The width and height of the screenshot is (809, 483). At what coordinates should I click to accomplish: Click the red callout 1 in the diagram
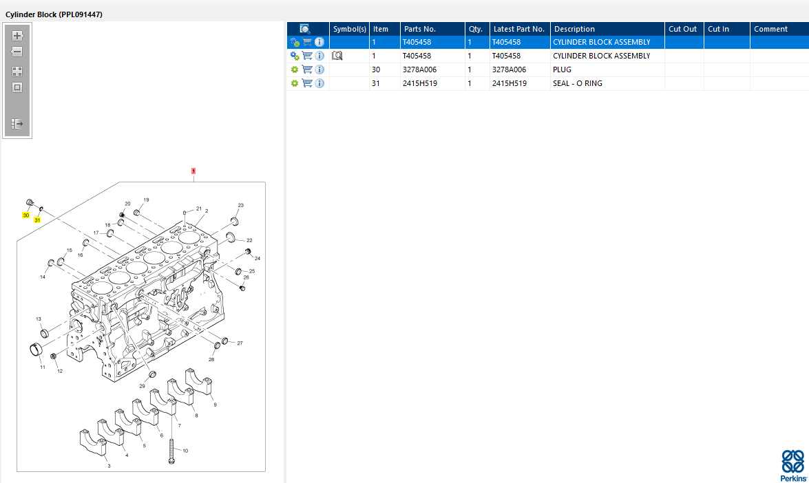coord(193,171)
